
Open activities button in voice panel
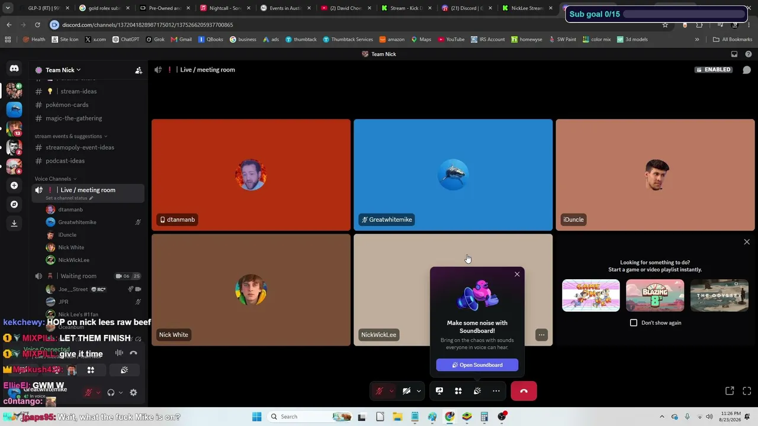pos(91,370)
